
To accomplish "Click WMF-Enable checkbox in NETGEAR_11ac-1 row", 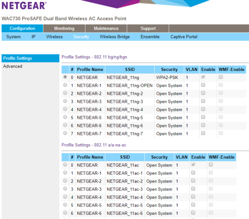I will (x=211, y=173).
